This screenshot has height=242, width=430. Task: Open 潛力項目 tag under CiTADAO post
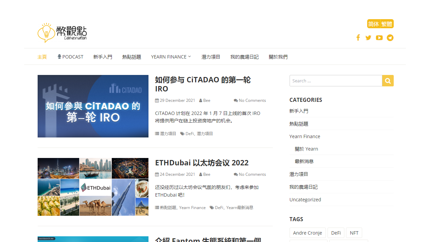click(205, 133)
